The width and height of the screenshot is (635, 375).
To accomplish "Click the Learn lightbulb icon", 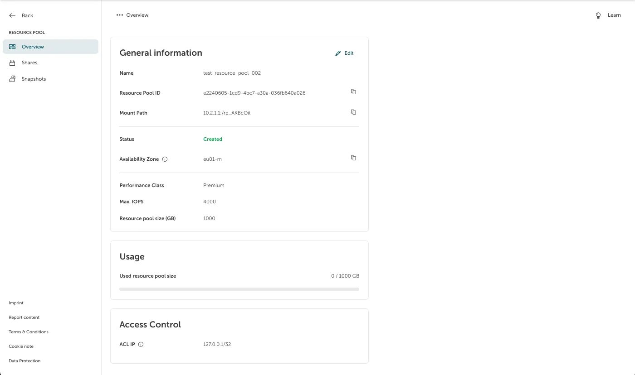I will pos(598,15).
